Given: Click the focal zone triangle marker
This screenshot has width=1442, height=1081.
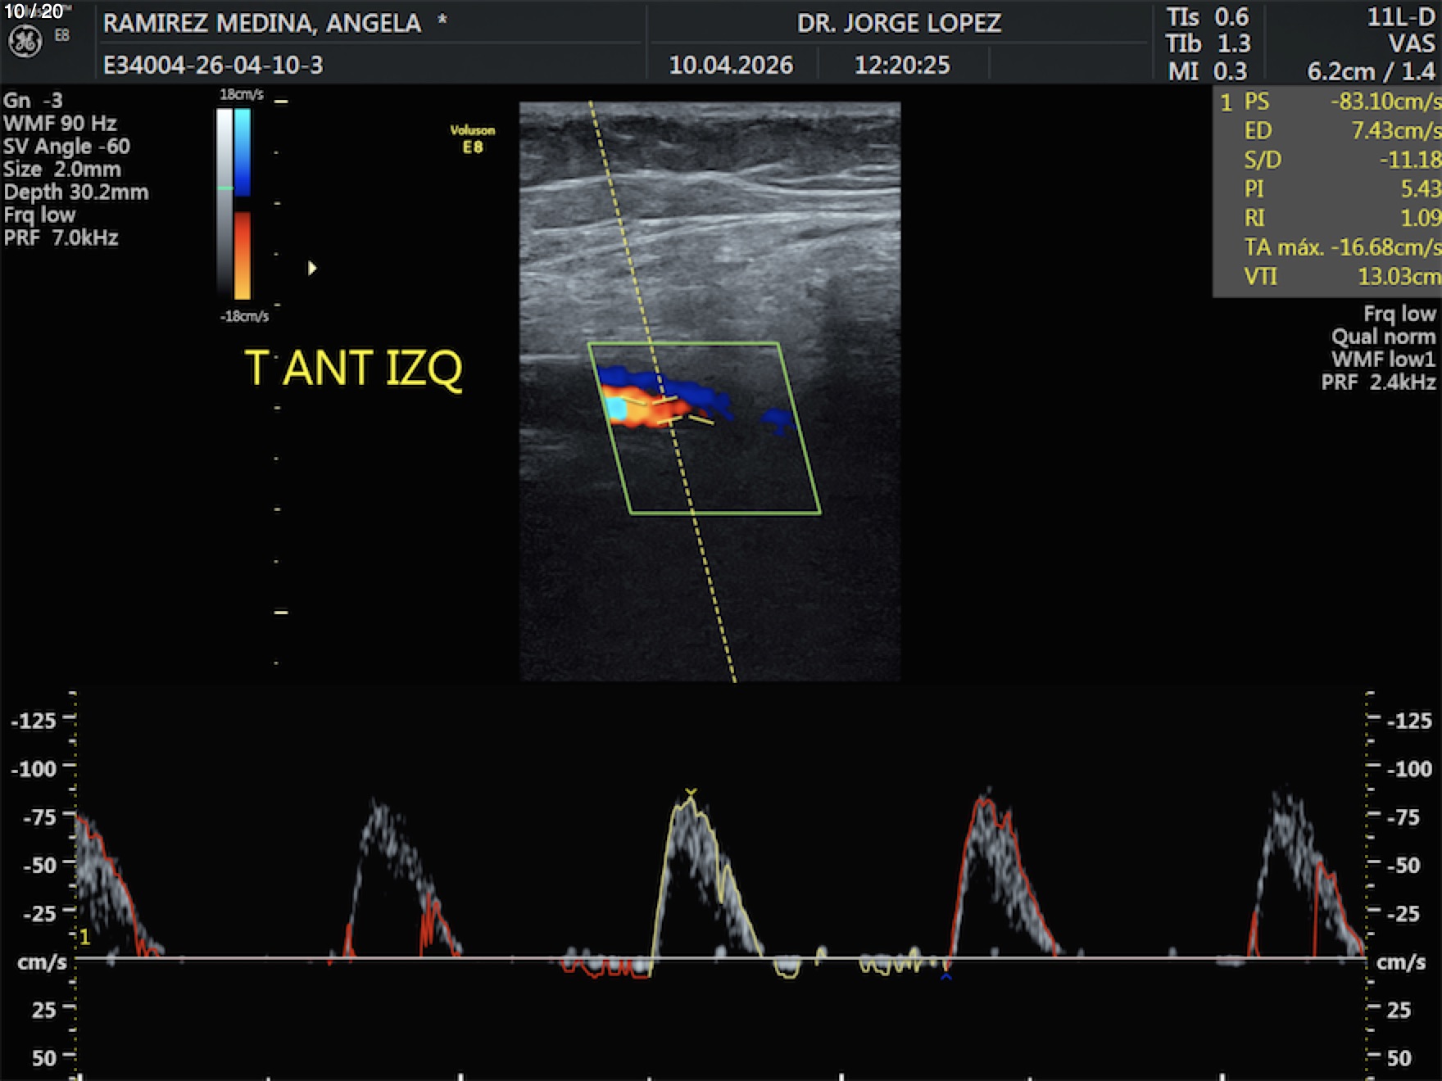Looking at the screenshot, I should coord(311,268).
